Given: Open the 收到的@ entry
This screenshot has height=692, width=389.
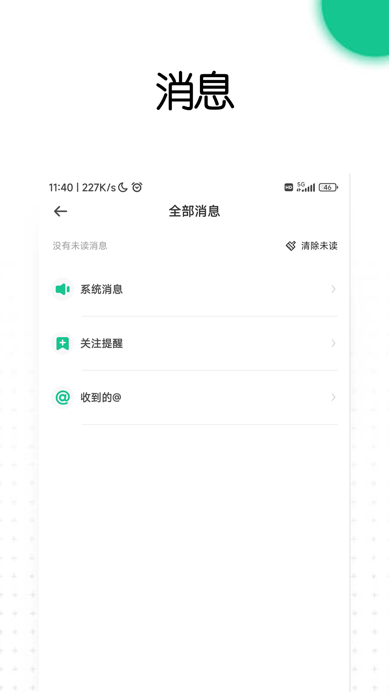Looking at the screenshot, I should (x=101, y=397).
